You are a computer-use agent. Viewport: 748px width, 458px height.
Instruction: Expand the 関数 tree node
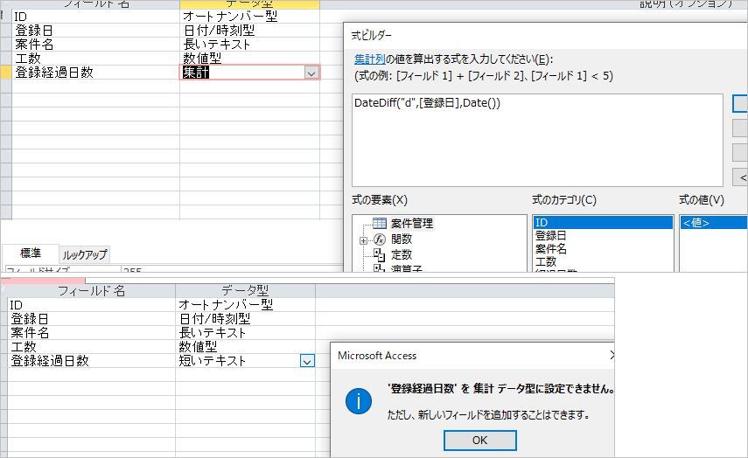pyautogui.click(x=364, y=240)
